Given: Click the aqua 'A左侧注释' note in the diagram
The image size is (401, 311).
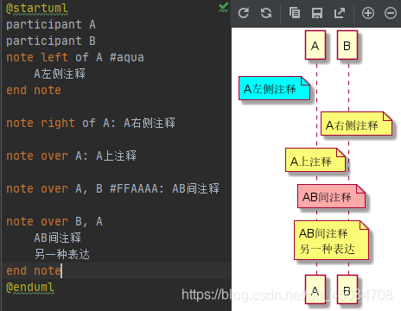Looking at the screenshot, I should click(x=274, y=88).
